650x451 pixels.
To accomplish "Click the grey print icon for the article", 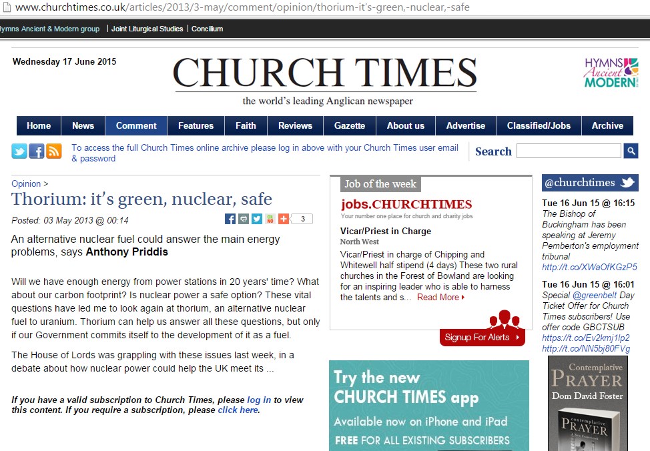I will tap(244, 219).
